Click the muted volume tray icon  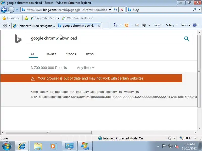[x=176, y=146]
